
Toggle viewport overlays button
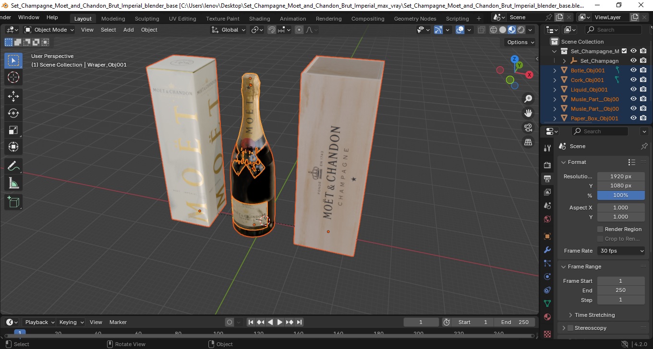pyautogui.click(x=460, y=30)
